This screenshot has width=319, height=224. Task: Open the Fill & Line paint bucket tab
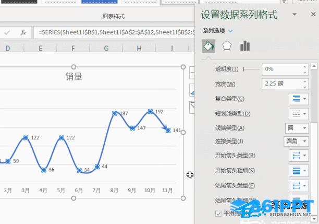tap(208, 46)
